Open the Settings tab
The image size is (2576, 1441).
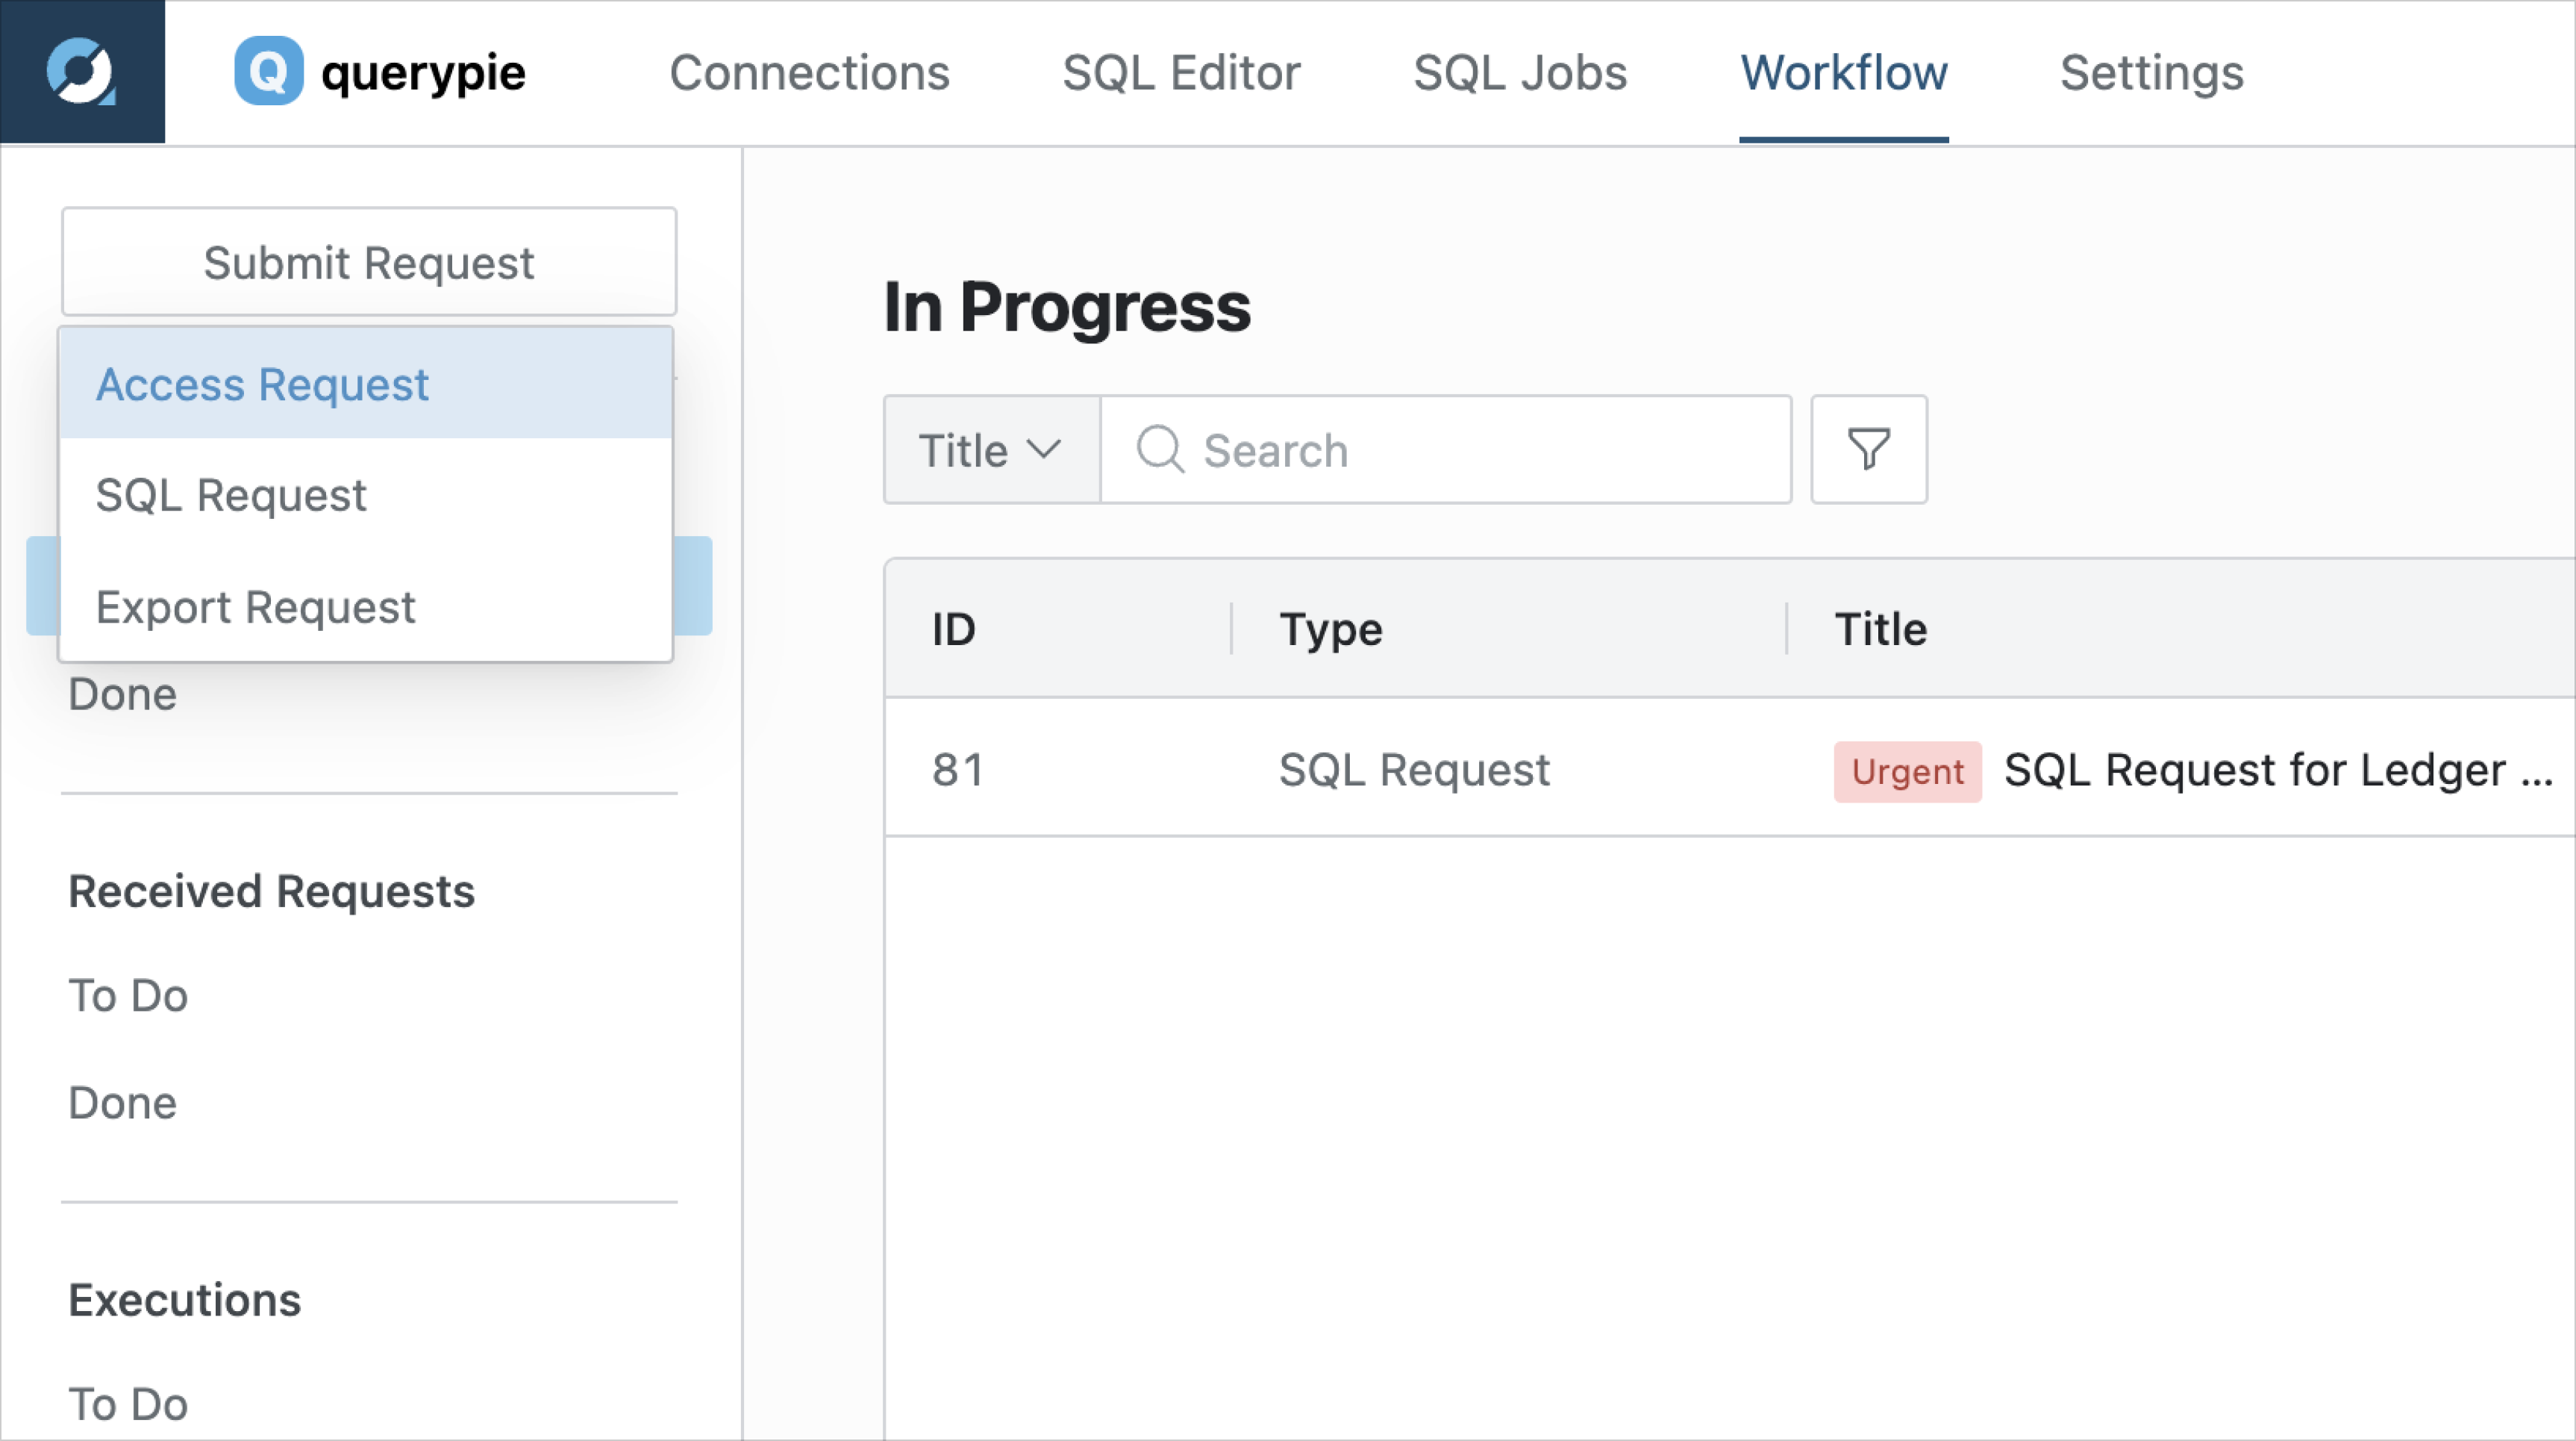tap(2152, 73)
